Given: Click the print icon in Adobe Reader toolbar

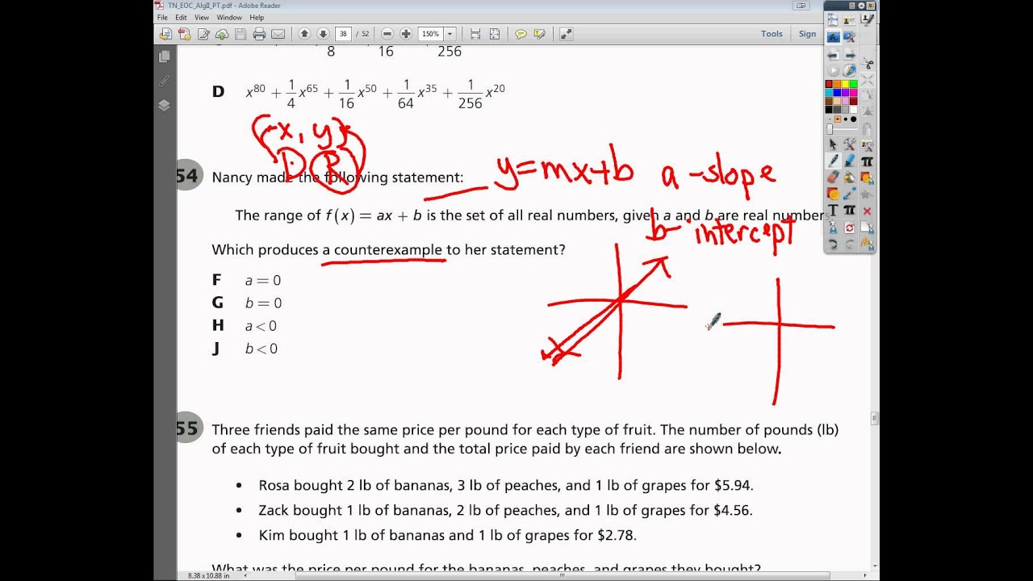Looking at the screenshot, I should pyautogui.click(x=259, y=34).
